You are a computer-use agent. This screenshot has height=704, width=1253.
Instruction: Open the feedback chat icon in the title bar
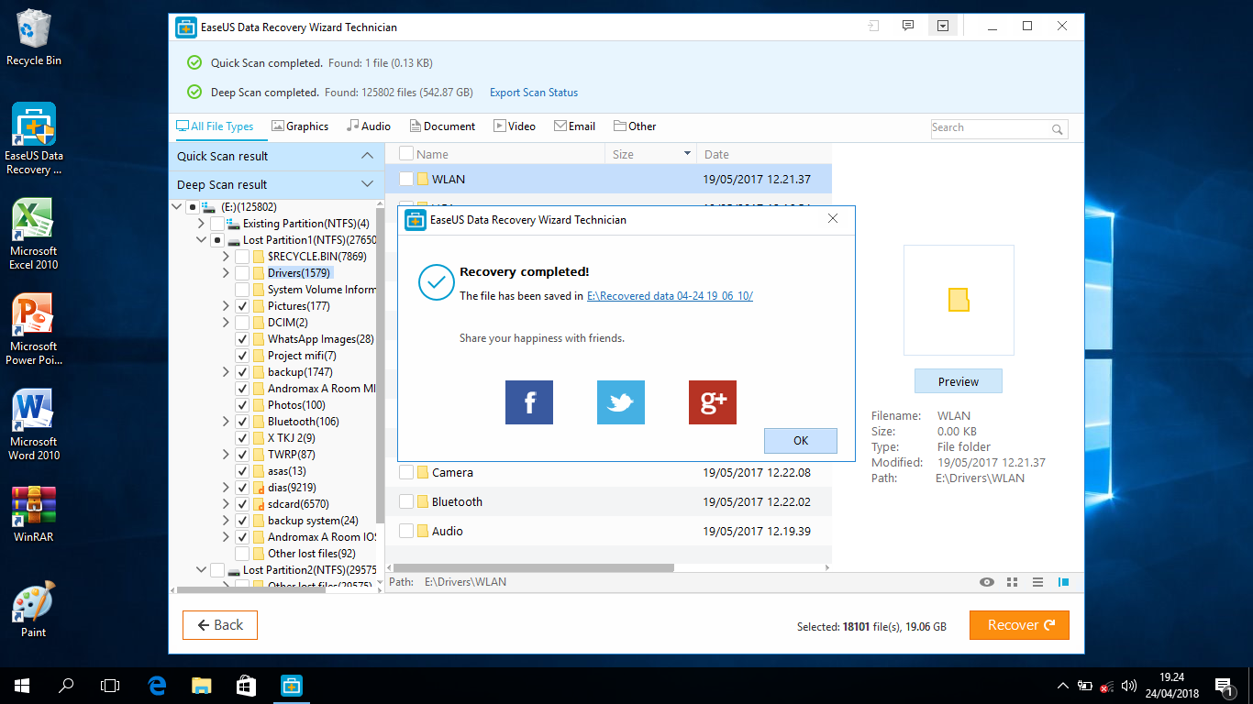click(907, 26)
